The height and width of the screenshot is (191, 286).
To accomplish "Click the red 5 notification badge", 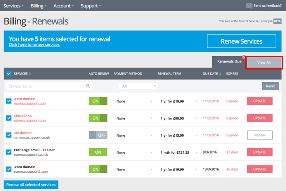I will tap(243, 57).
